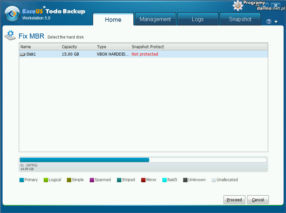
Task: Select the C: NTFS partition bar
Action: [84, 160]
